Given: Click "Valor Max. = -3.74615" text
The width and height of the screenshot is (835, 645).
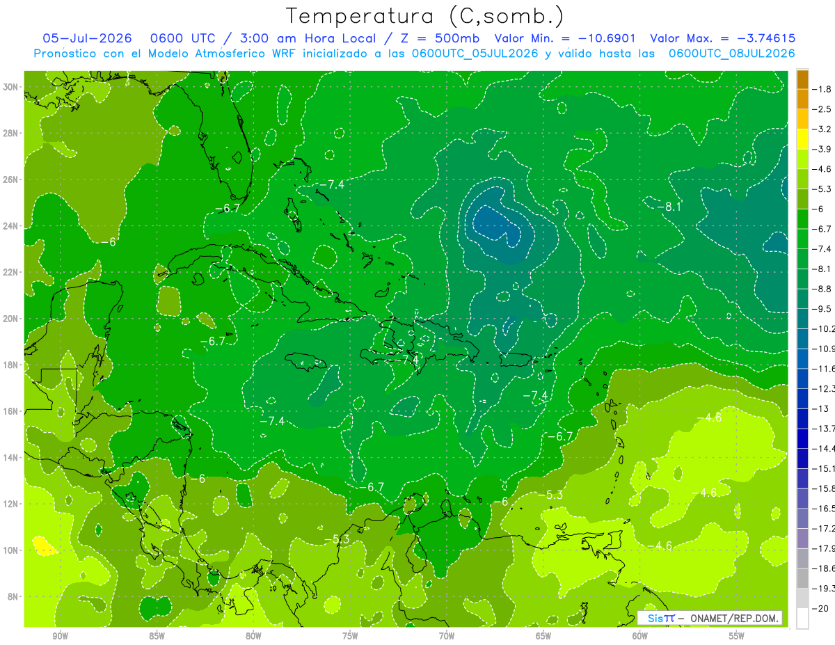Looking at the screenshot, I should point(722,38).
